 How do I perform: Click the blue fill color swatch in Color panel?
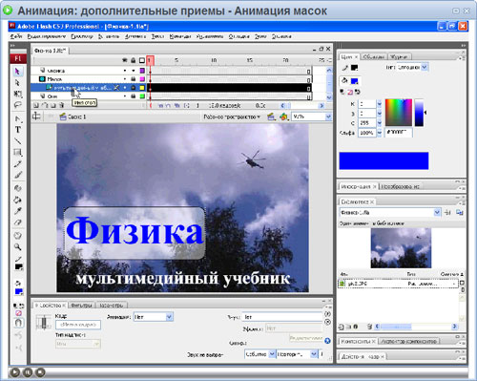coord(354,81)
